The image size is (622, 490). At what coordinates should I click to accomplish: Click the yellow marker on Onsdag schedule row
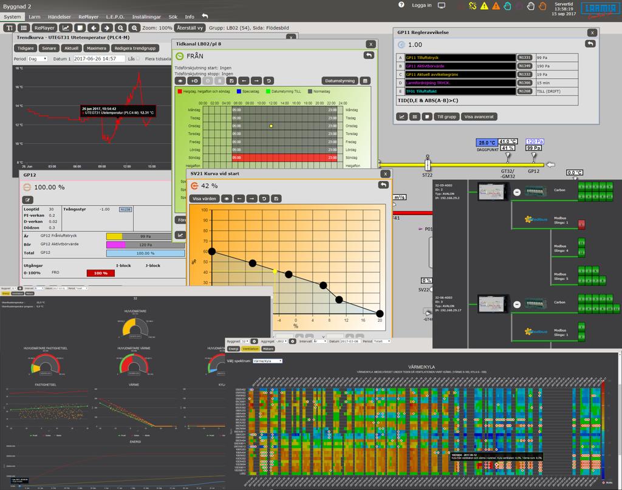pyautogui.click(x=271, y=126)
